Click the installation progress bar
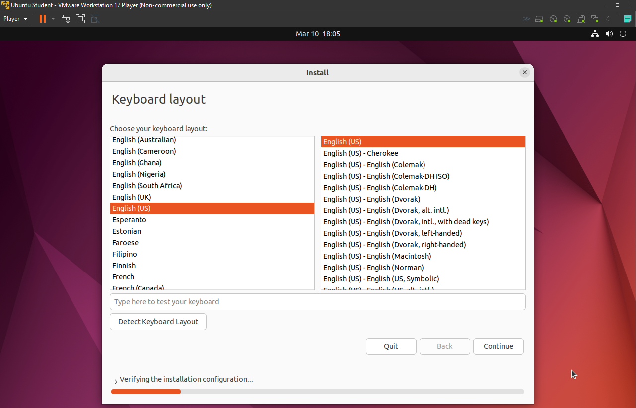The height and width of the screenshot is (408, 636). click(317, 392)
